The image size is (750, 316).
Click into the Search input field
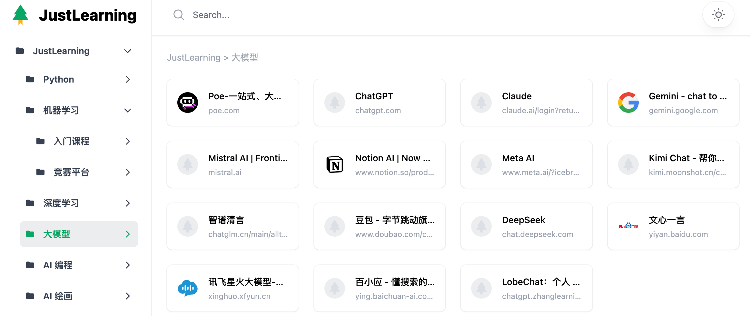pyautogui.click(x=322, y=15)
